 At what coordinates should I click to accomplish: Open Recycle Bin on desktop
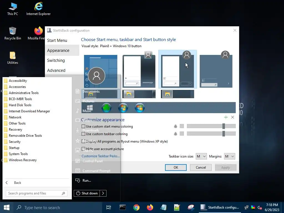[x=13, y=33]
